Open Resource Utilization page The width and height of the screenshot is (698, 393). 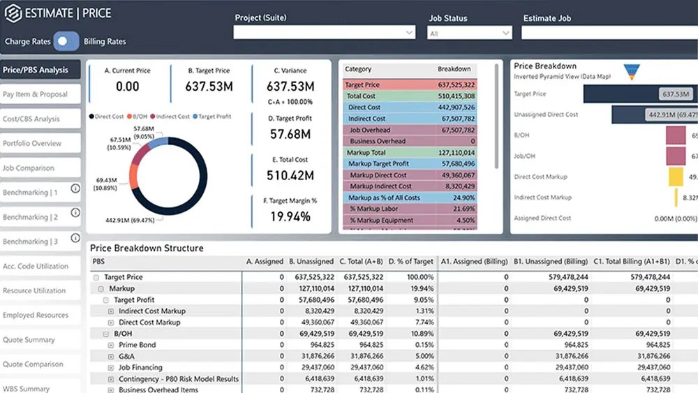[x=40, y=290]
